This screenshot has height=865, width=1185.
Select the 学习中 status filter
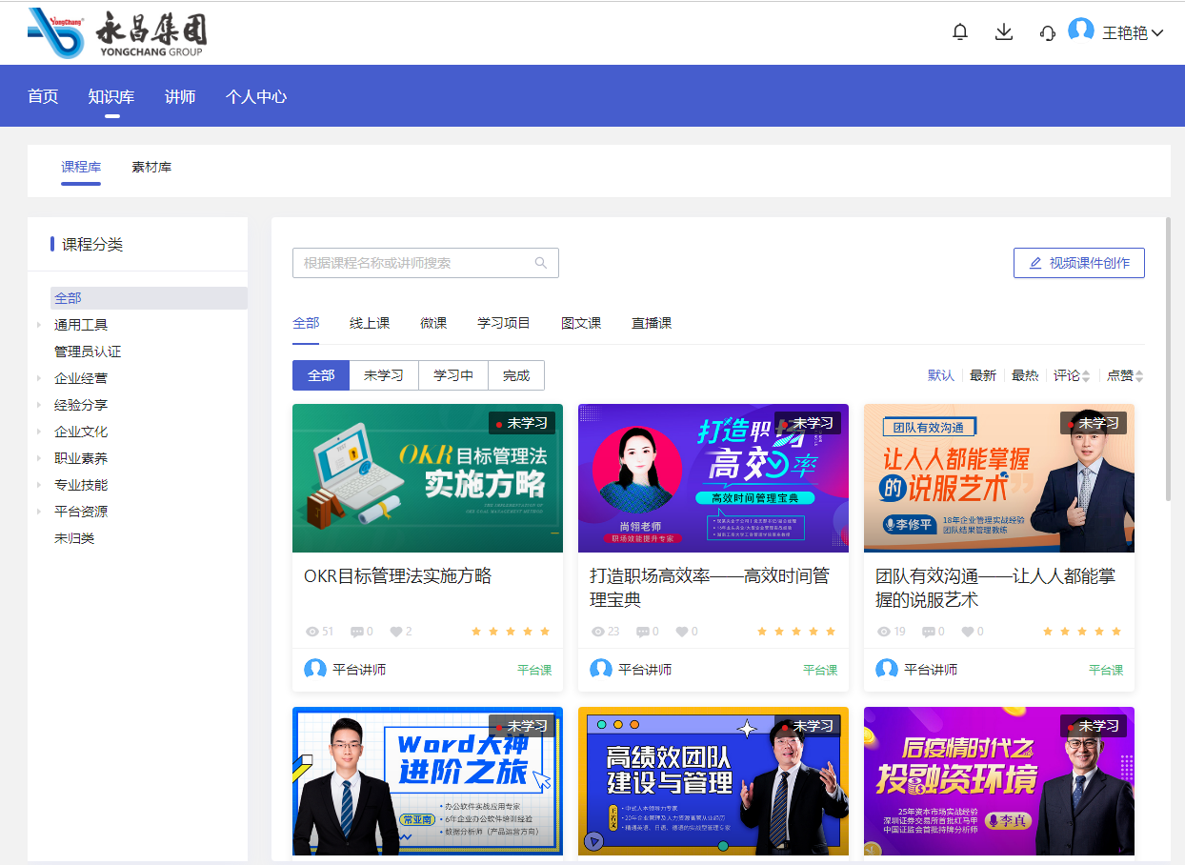click(453, 375)
